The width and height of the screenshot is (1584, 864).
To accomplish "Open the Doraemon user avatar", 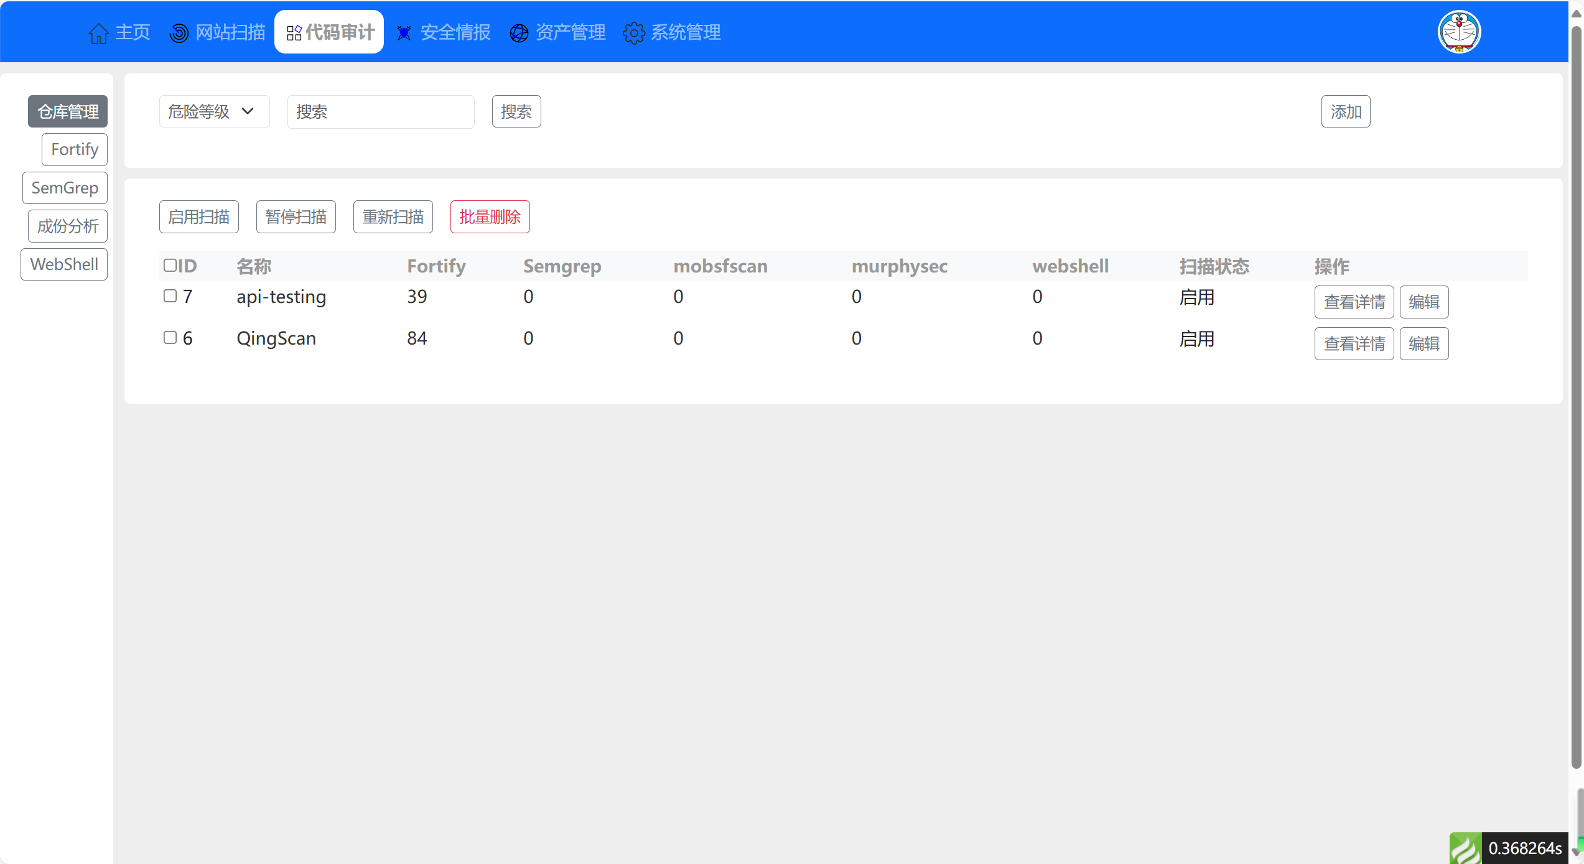I will point(1459,32).
